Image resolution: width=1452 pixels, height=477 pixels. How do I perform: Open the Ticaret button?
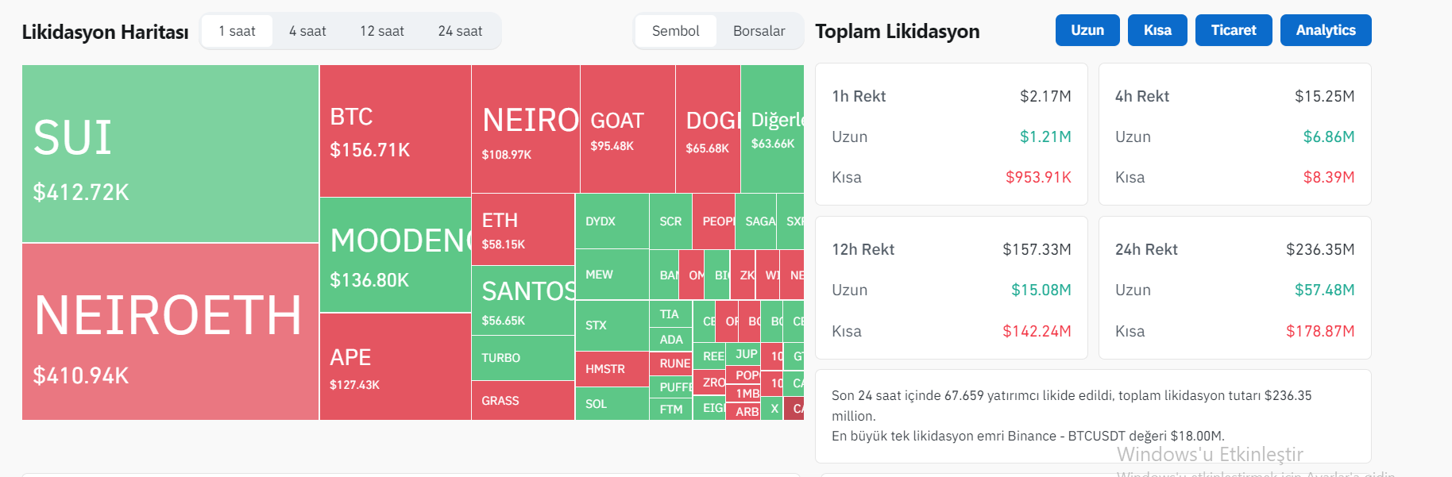tap(1233, 30)
